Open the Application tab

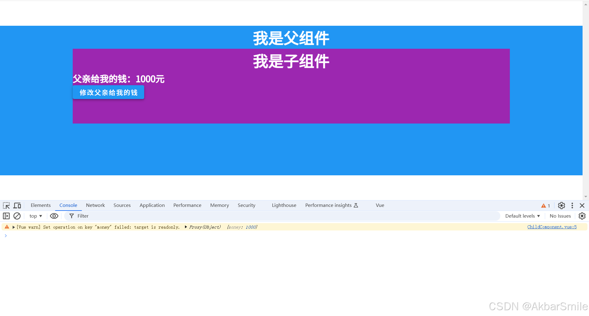coord(152,205)
